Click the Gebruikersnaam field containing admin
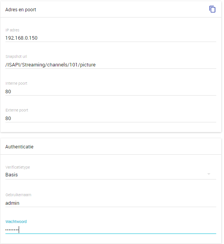This screenshot has width=224, height=244. tap(111, 203)
